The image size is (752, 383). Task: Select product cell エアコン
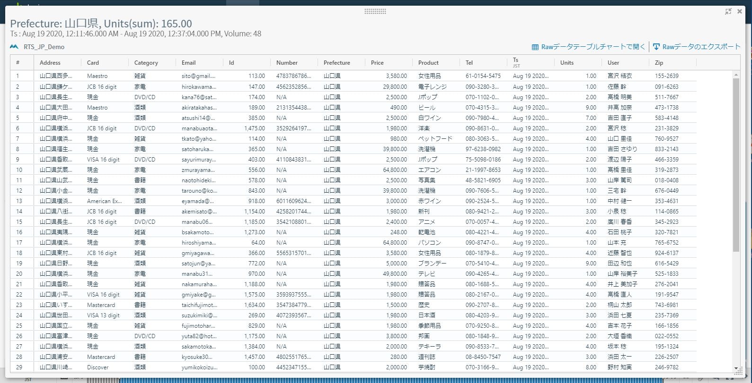430,170
